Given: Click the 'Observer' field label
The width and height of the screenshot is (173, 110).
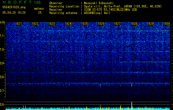Looking at the screenshot, I should [56, 3].
